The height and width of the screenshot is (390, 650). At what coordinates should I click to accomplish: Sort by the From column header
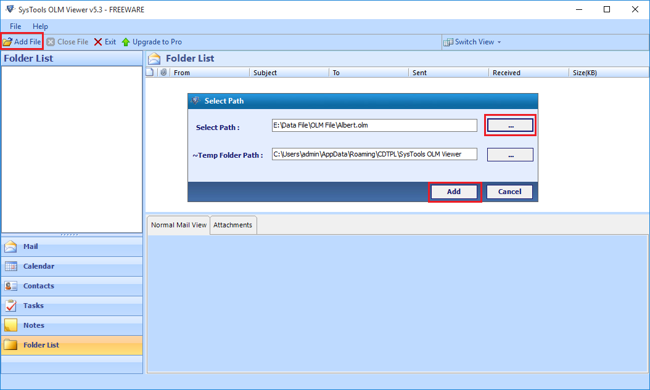point(210,73)
